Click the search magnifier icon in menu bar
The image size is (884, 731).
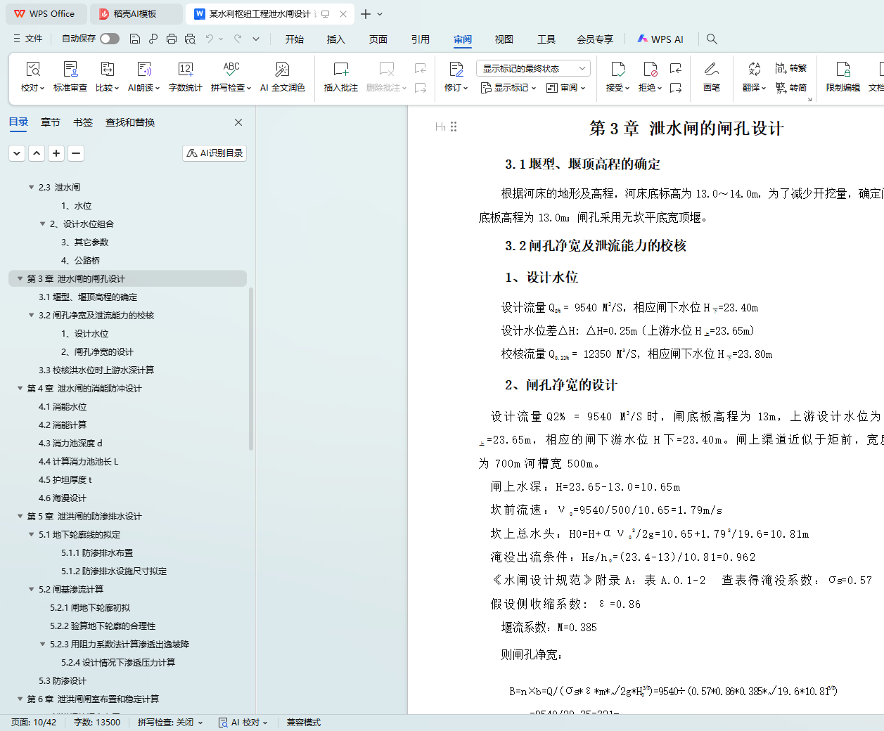coord(712,39)
